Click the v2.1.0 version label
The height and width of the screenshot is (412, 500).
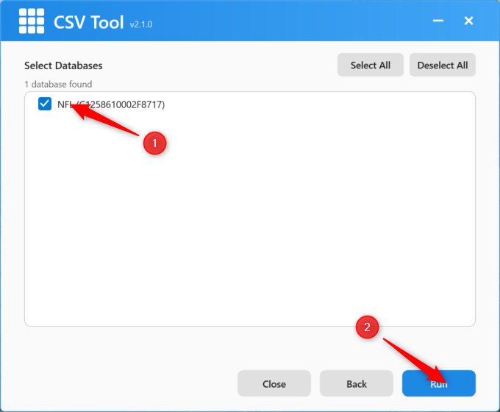pos(140,25)
